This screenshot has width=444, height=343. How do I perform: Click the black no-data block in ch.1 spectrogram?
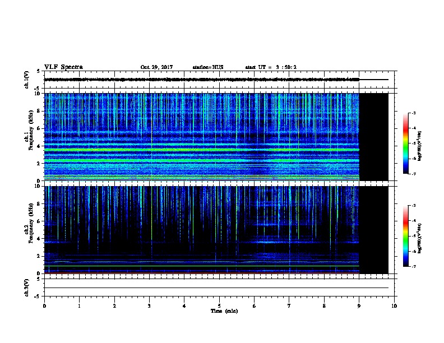click(374, 137)
